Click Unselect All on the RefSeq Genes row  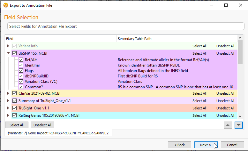[x=225, y=115]
